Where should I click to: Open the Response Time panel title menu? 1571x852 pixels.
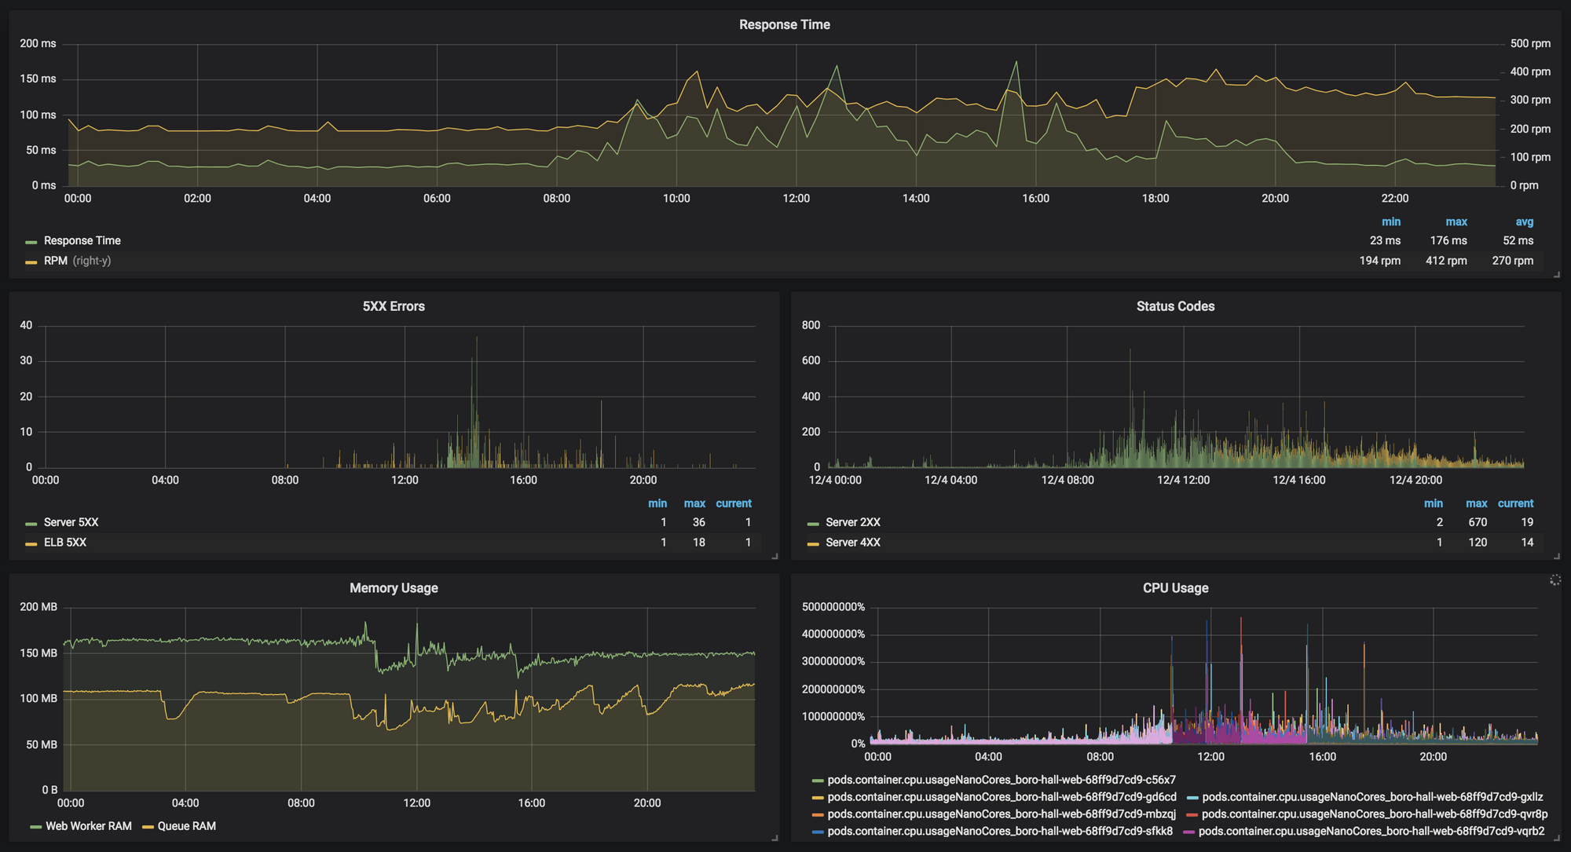[x=784, y=24]
